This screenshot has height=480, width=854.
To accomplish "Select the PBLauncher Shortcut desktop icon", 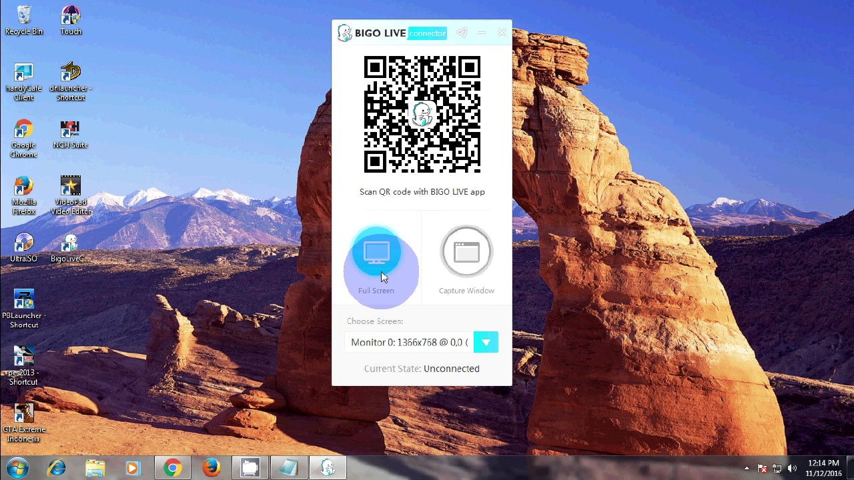I will tap(23, 309).
